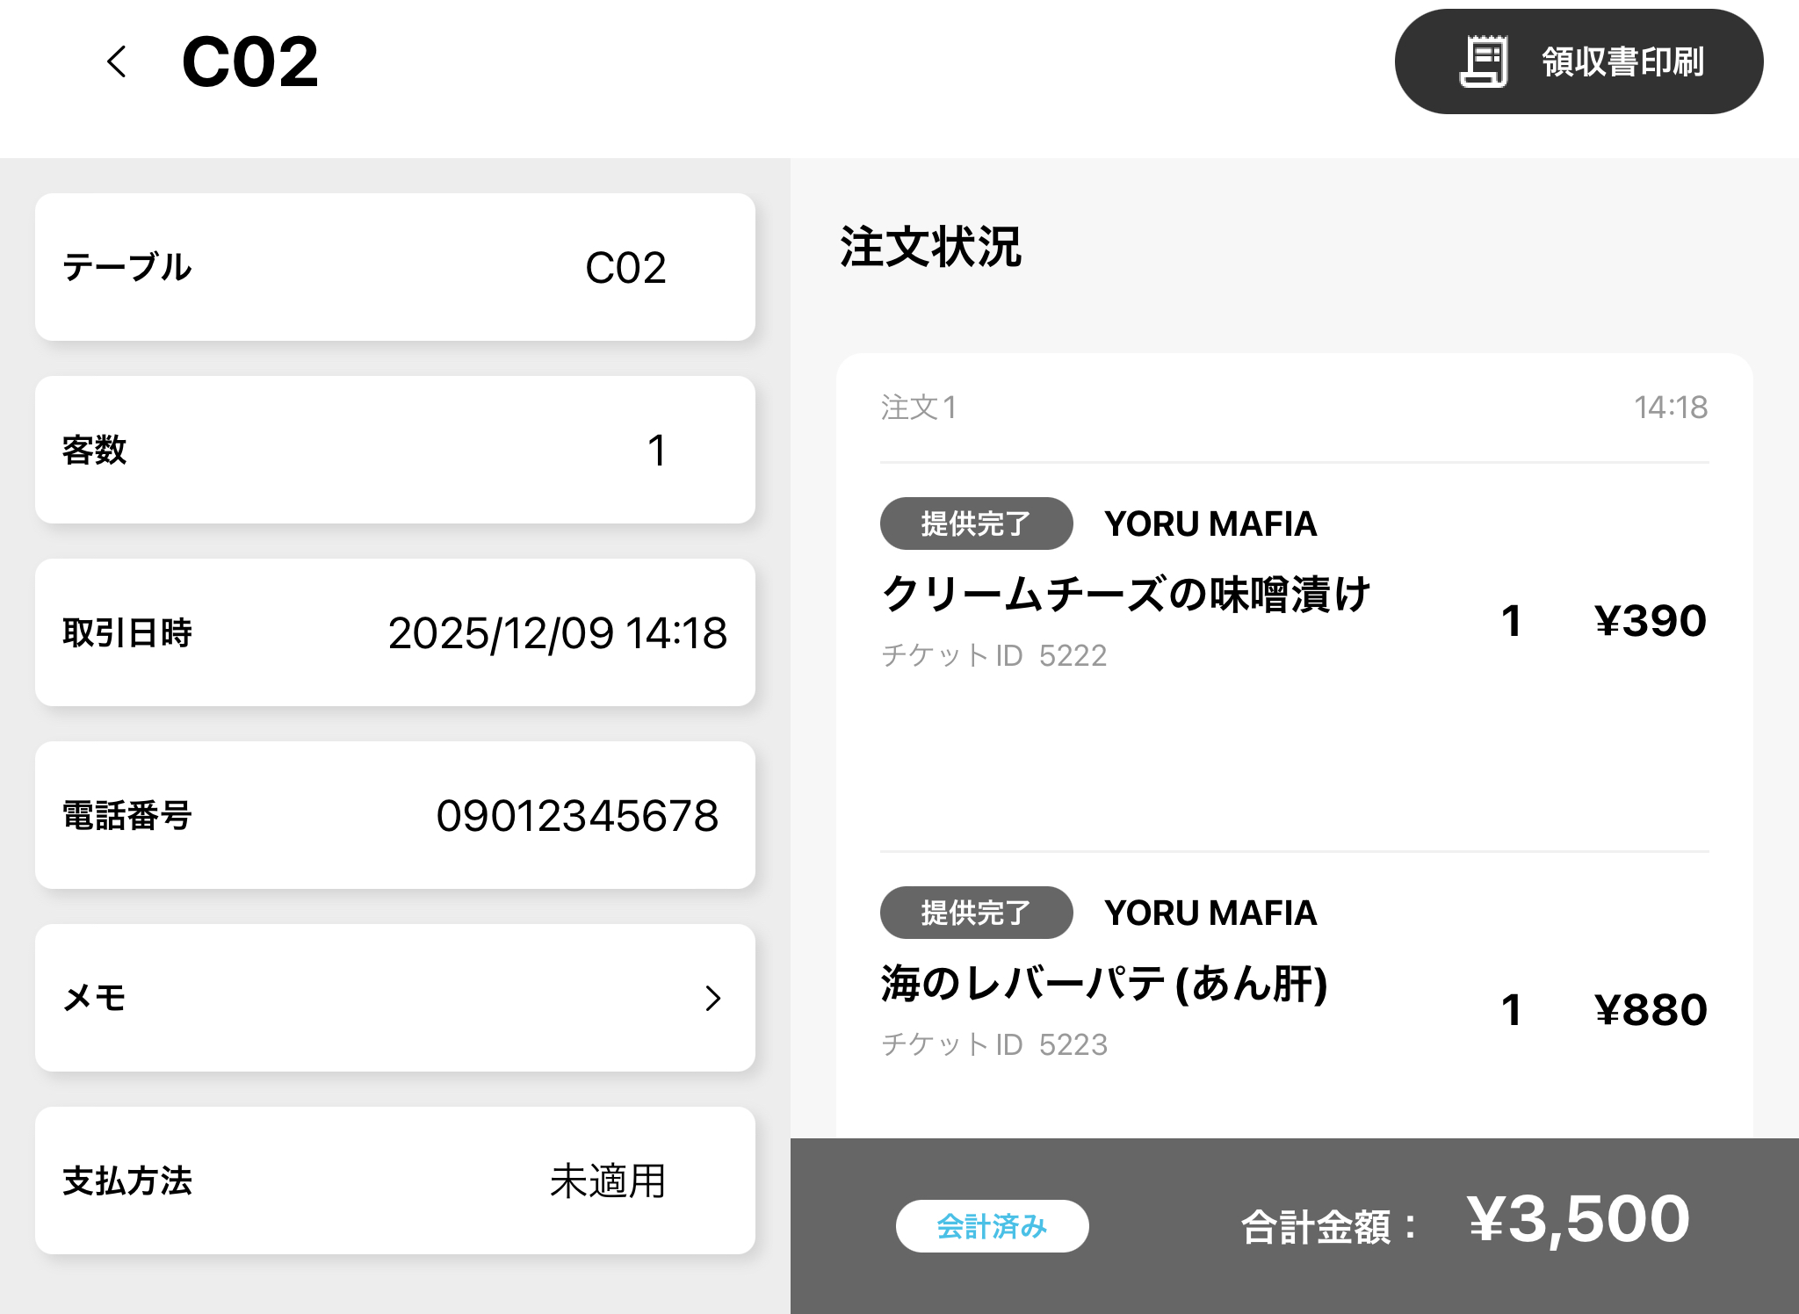
Task: Select 海のレバーパテ (あん肝) order item
Action: click(x=1104, y=984)
